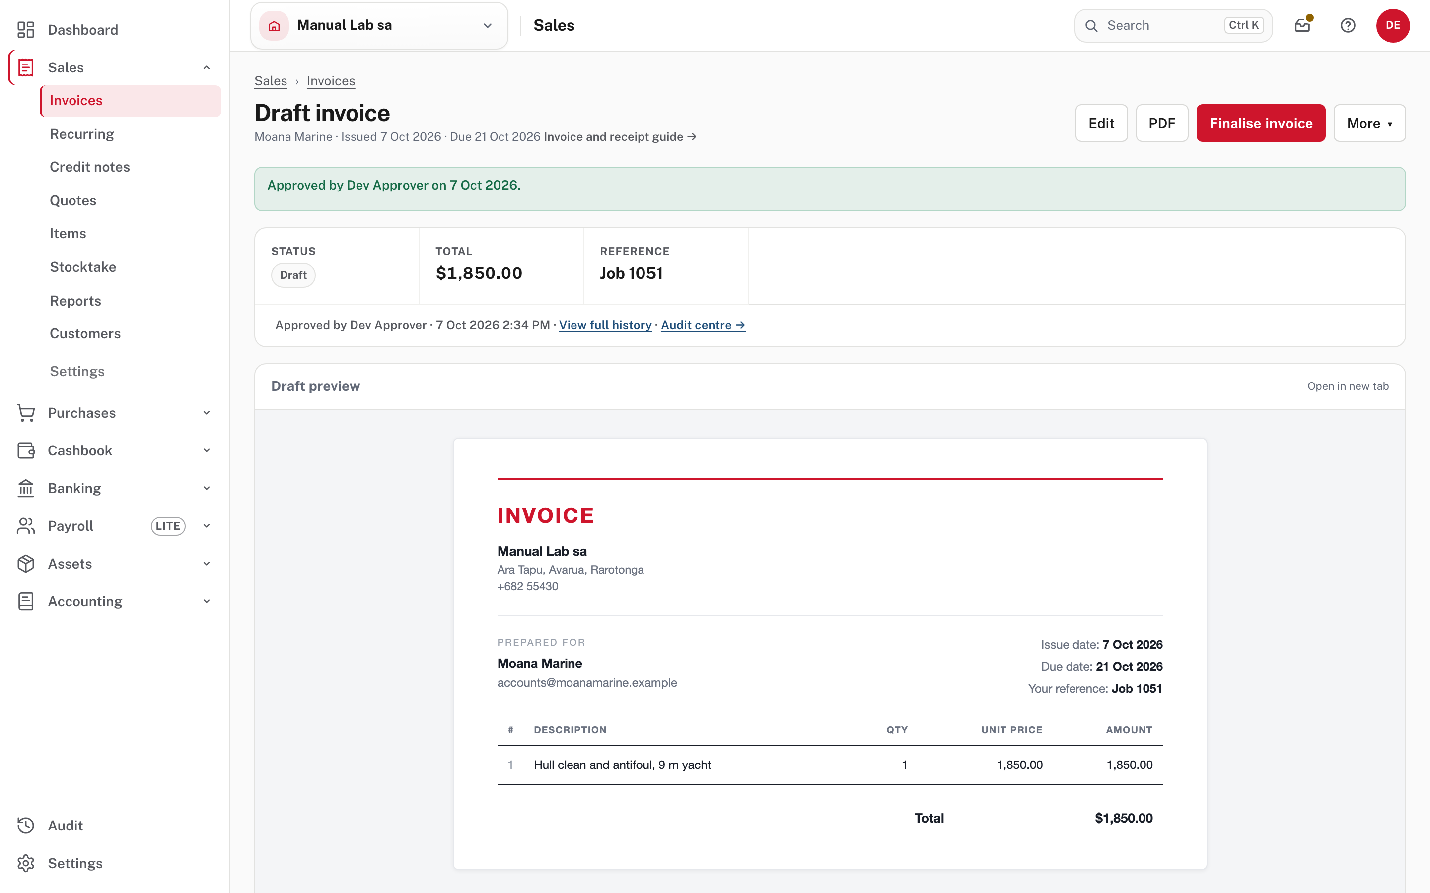Screen dimensions: 1430x893
Task: Focus the Search input field
Action: coord(1173,25)
